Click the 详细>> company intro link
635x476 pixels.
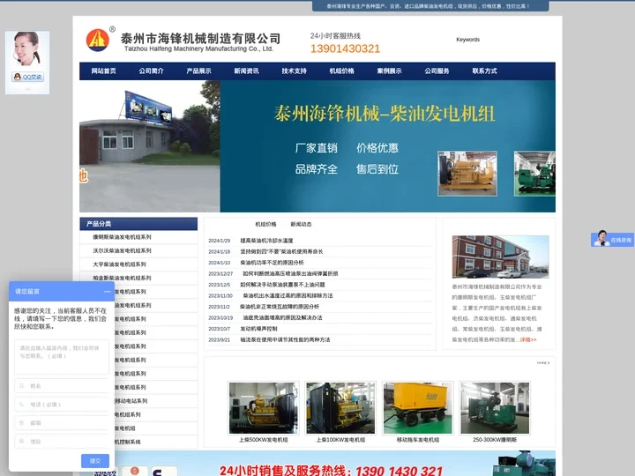coord(528,339)
